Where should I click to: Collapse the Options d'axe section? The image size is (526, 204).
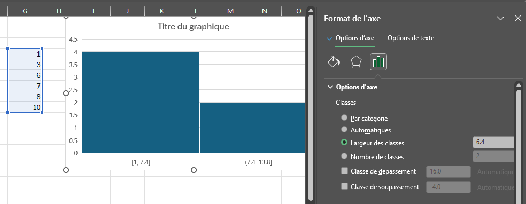(x=330, y=87)
